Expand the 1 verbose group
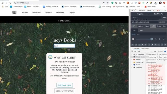The width and height of the screenshot is (167, 94). point(132,67)
